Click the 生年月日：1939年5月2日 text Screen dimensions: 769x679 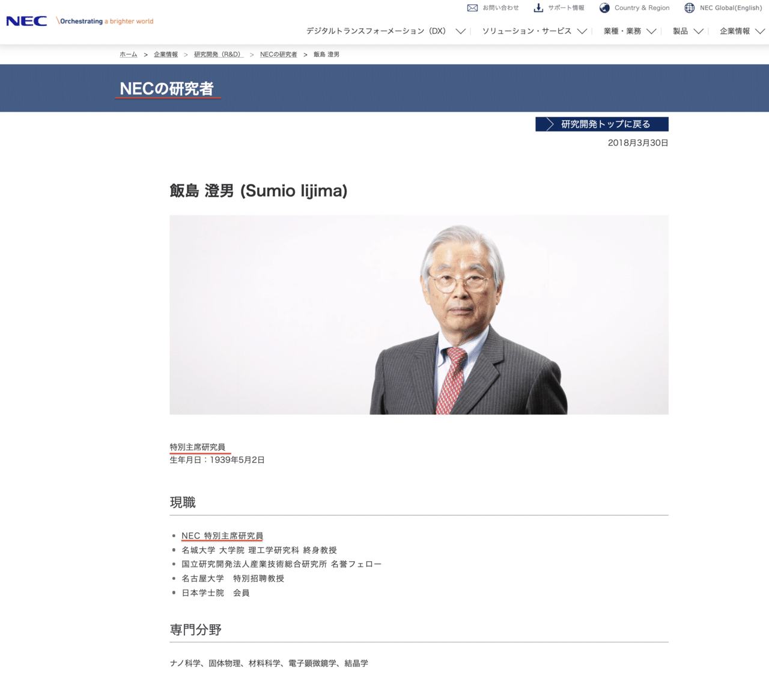pyautogui.click(x=217, y=460)
